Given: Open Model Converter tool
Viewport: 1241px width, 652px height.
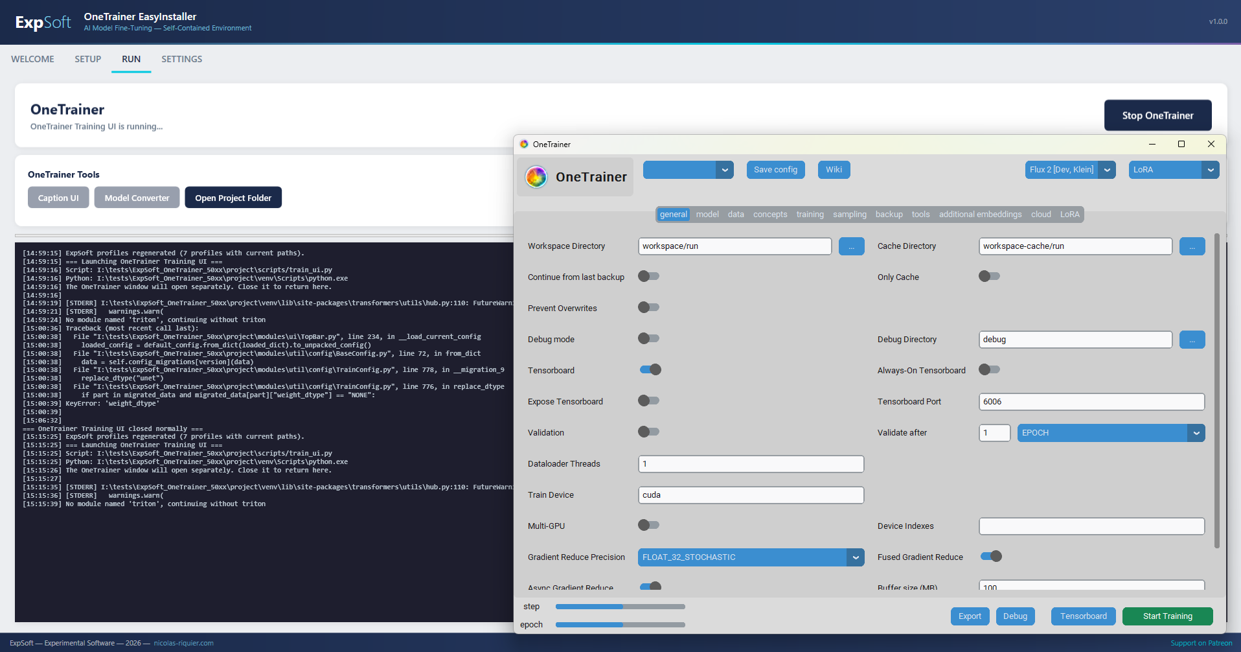Looking at the screenshot, I should coord(137,198).
